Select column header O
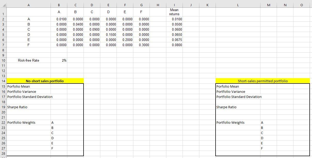 (x=301, y=5)
